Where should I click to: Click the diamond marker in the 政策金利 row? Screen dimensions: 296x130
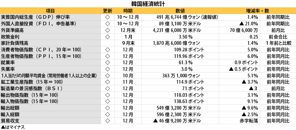pyautogui.click(x=108, y=37)
